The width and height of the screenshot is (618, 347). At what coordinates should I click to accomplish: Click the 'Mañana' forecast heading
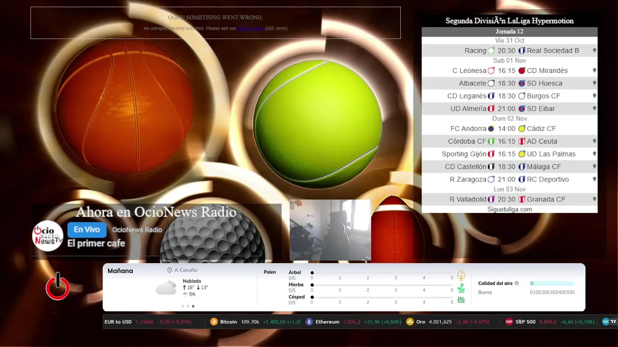click(120, 271)
